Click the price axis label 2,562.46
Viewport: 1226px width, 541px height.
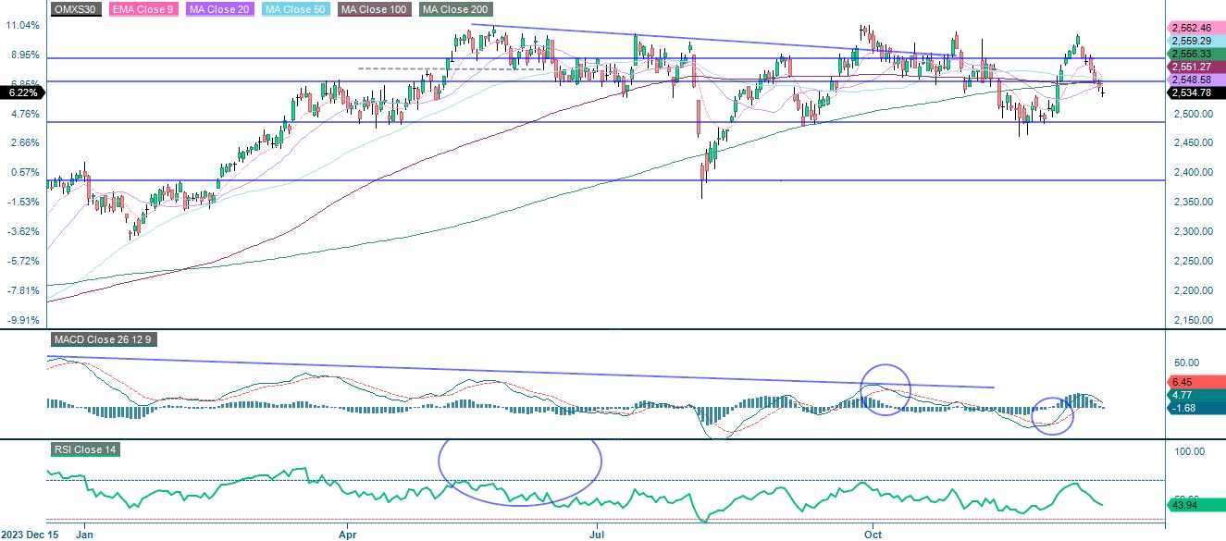pos(1193,29)
